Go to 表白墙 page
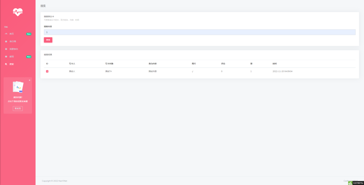This screenshot has width=364, height=185. 13,41
